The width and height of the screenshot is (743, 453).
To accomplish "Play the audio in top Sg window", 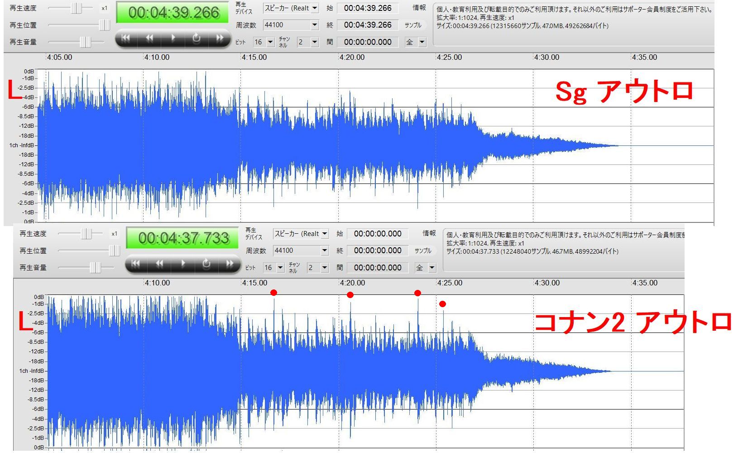I will pos(173,39).
